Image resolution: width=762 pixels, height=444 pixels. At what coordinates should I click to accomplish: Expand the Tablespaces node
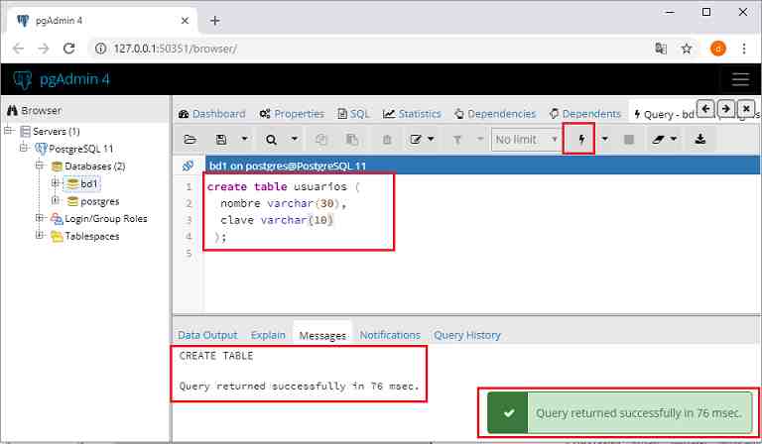40,235
